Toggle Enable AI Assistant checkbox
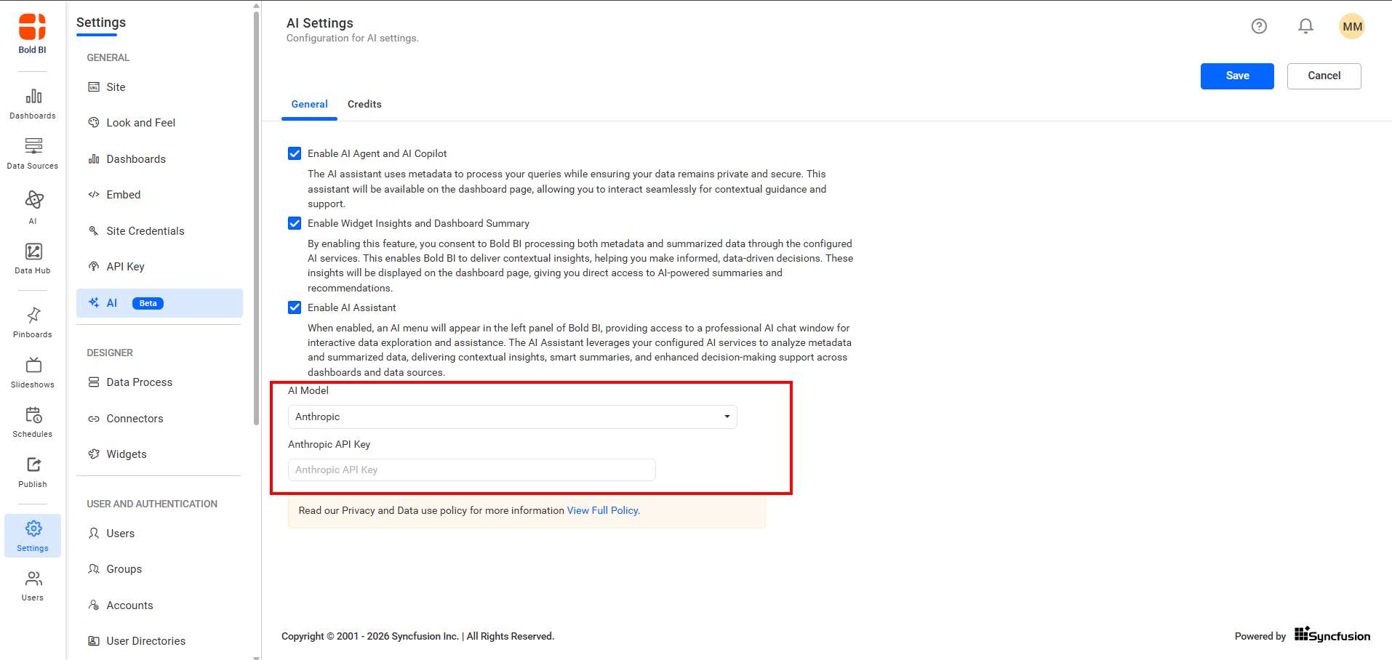 (x=295, y=307)
